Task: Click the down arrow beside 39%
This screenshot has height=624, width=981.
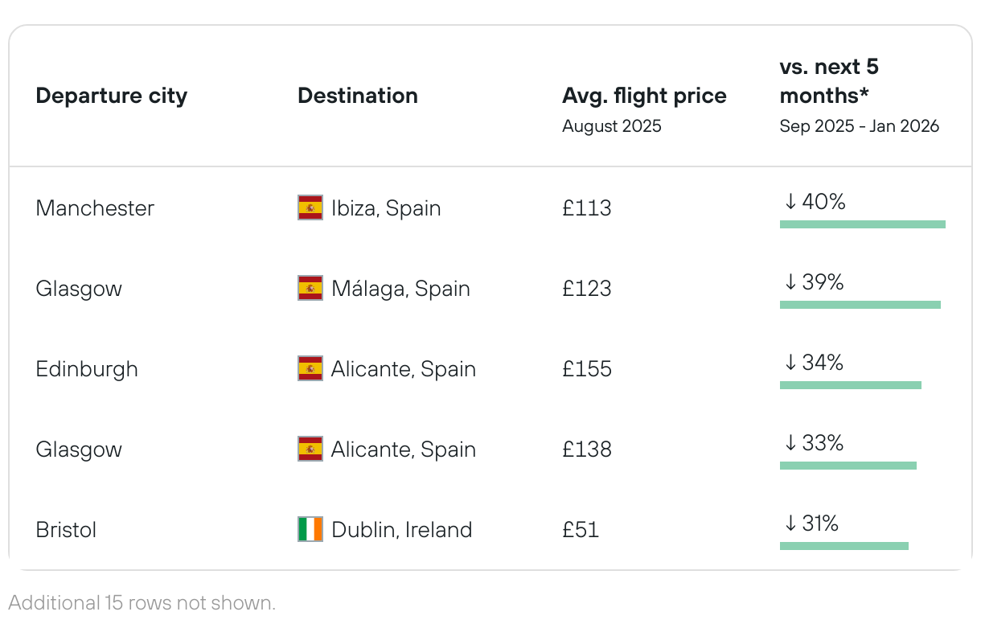Action: tap(790, 283)
